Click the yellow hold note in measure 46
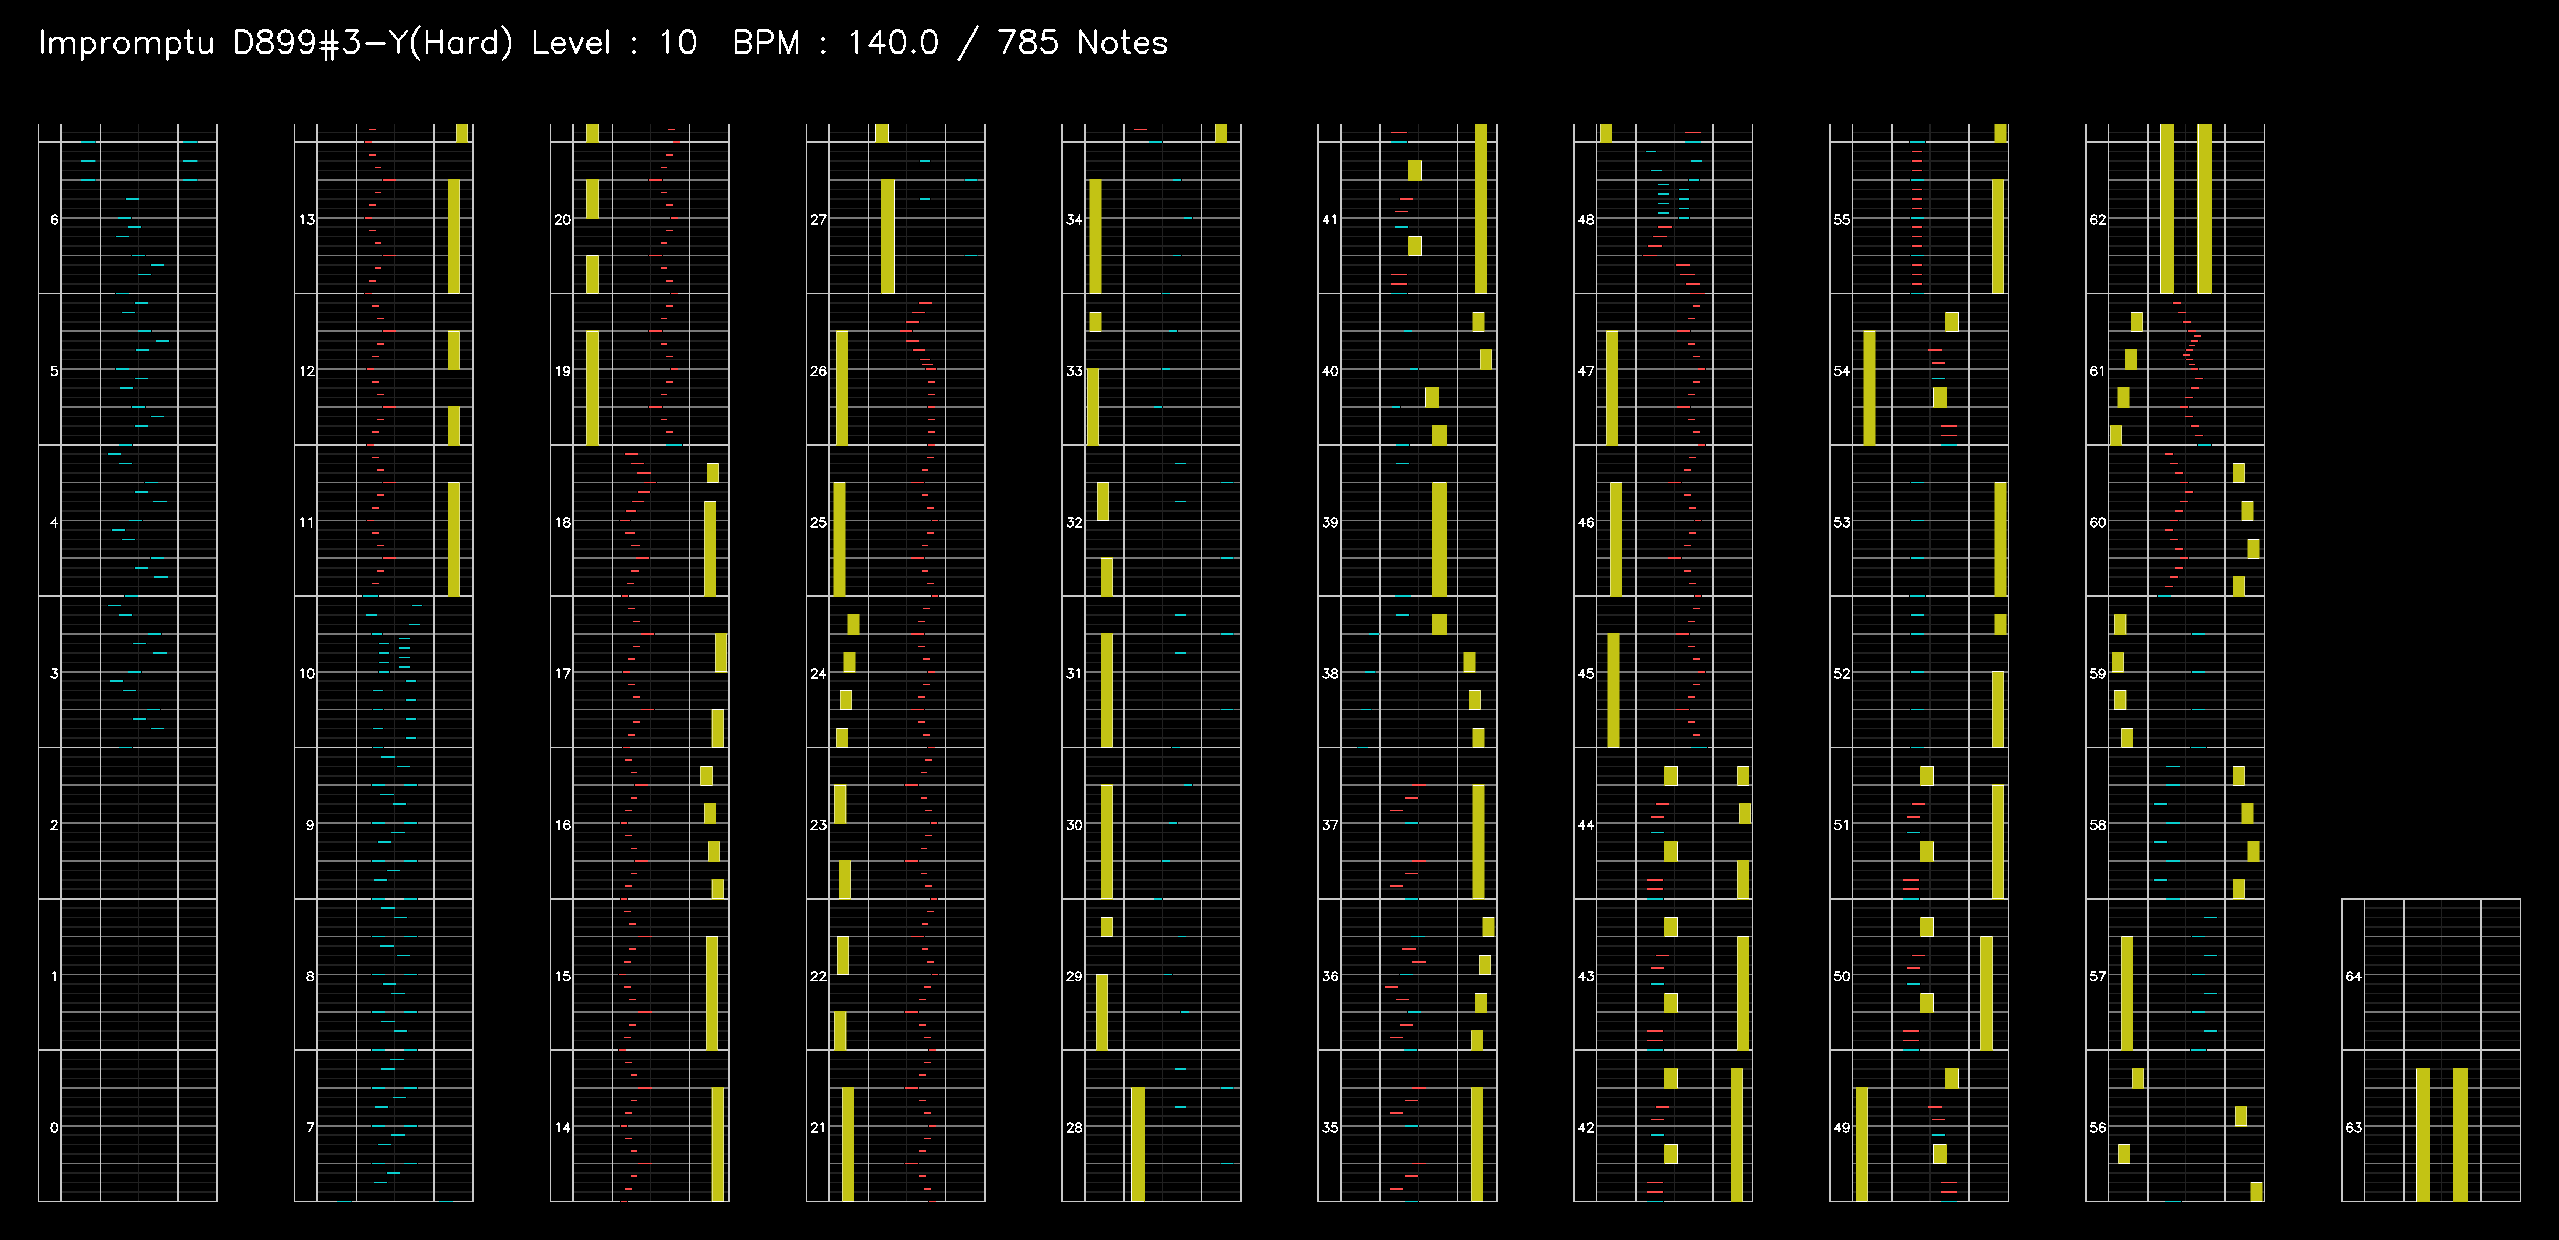The width and height of the screenshot is (2559, 1240). pyautogui.click(x=1615, y=539)
